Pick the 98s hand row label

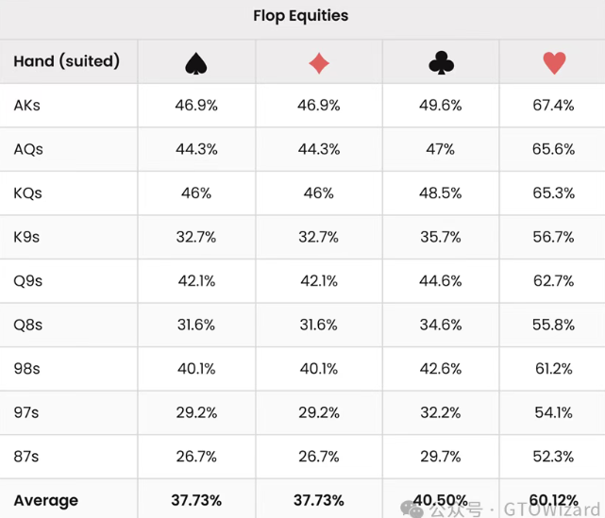click(26, 369)
